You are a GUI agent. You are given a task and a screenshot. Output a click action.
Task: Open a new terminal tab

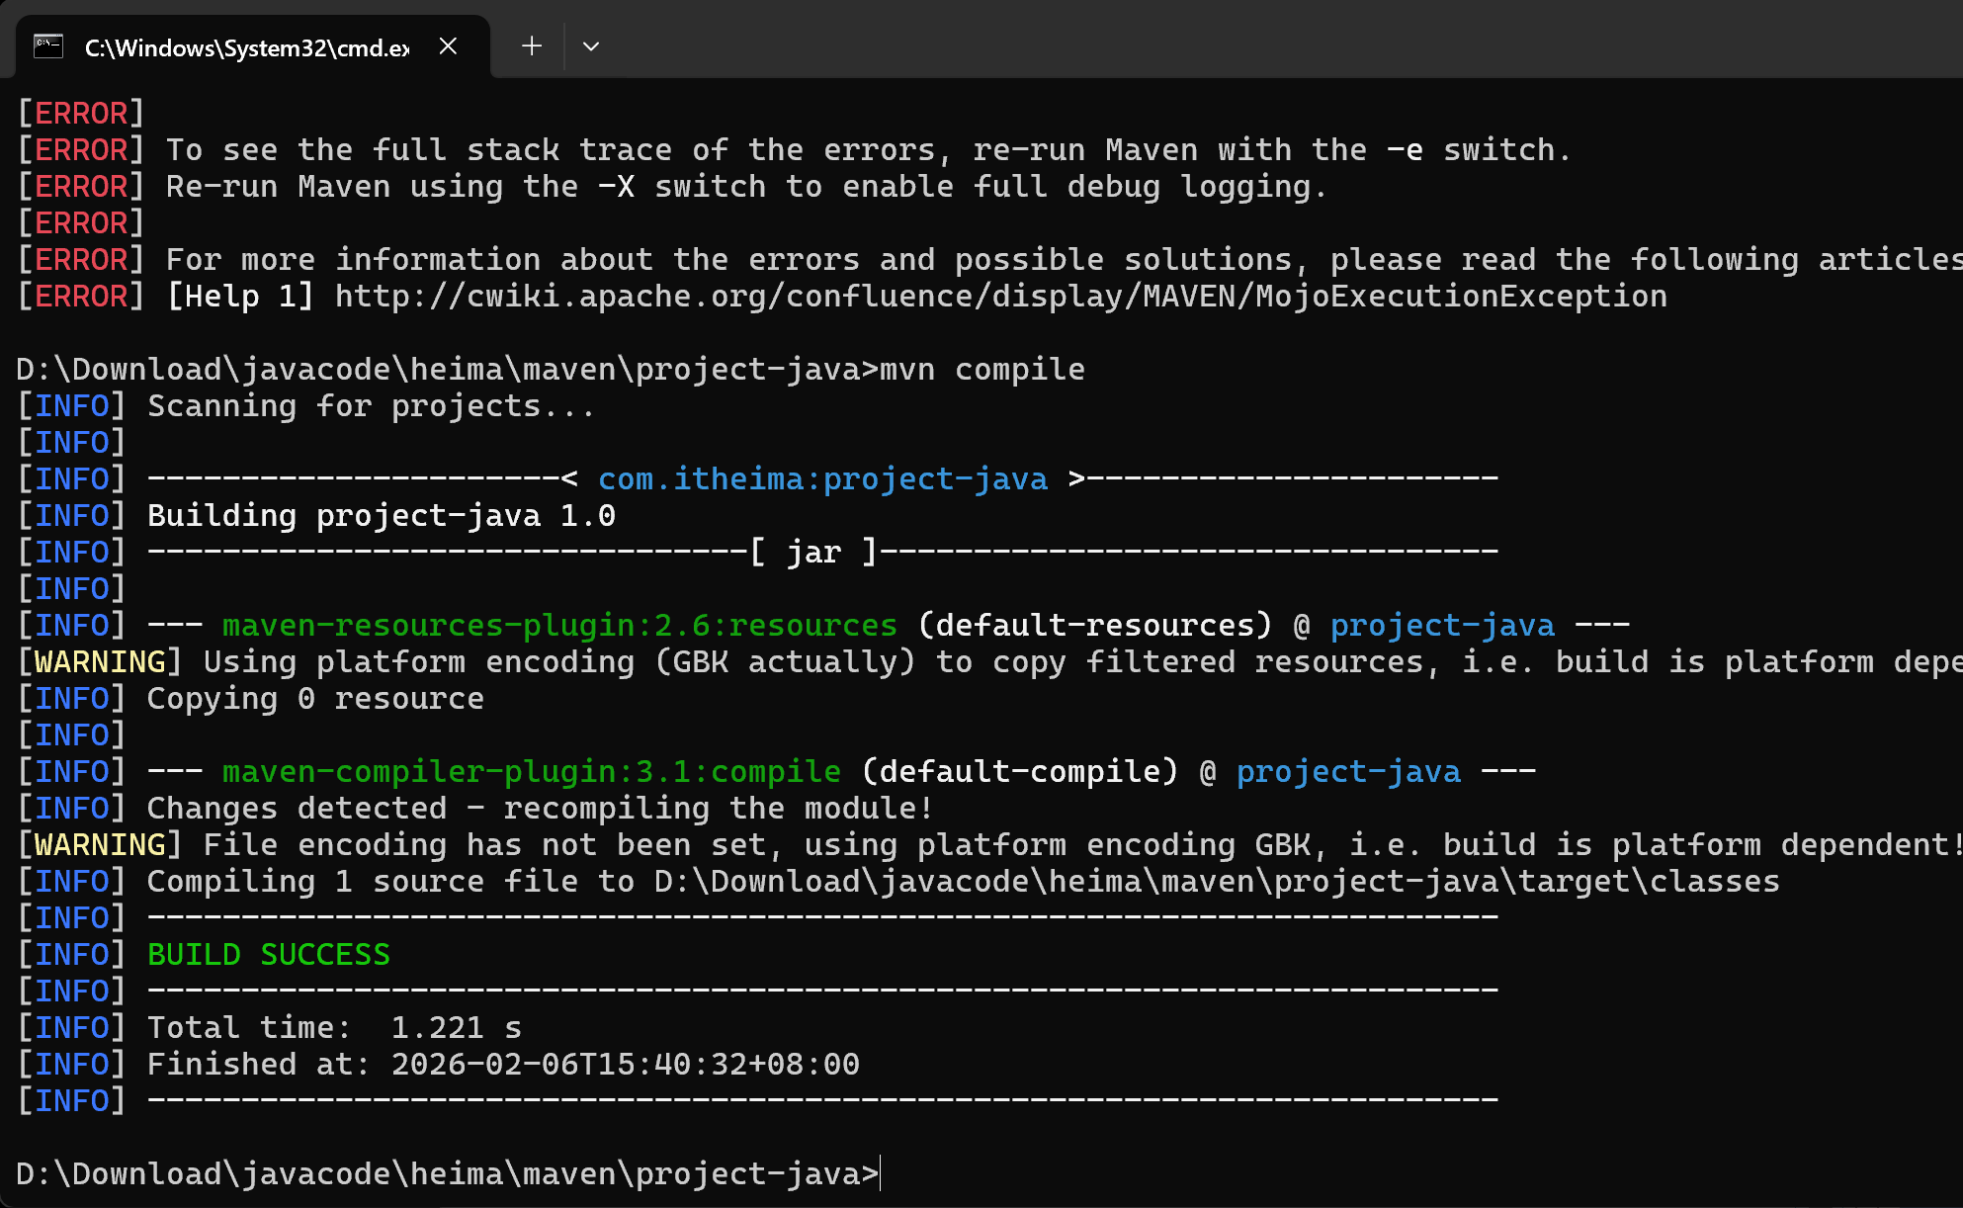(532, 46)
